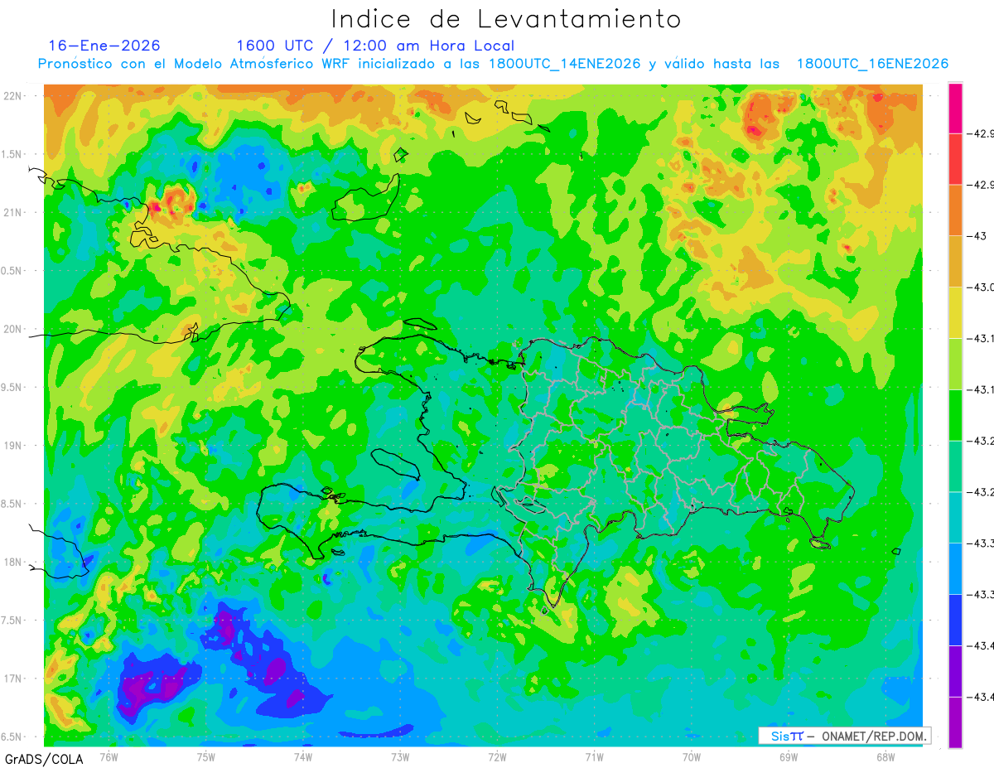Image resolution: width=994 pixels, height=768 pixels.
Task: Click the "69W" longitude axis label
Action: (789, 756)
